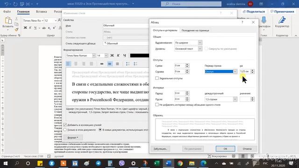Screen dimensions: 299x168
Task: Click Italic К in Modify Style dialog
Action: (118, 56)
